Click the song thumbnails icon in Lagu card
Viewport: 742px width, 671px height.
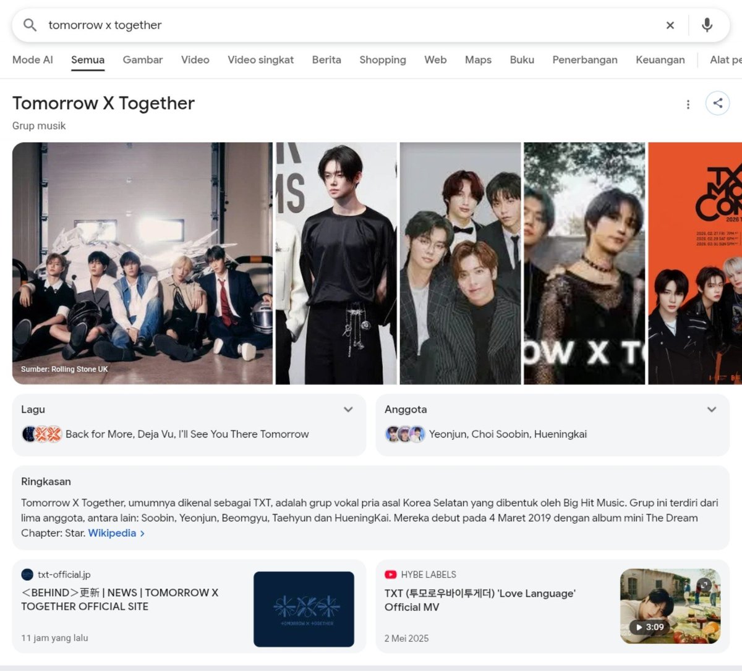[42, 434]
